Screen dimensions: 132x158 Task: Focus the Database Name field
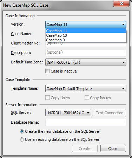[x=86, y=122]
